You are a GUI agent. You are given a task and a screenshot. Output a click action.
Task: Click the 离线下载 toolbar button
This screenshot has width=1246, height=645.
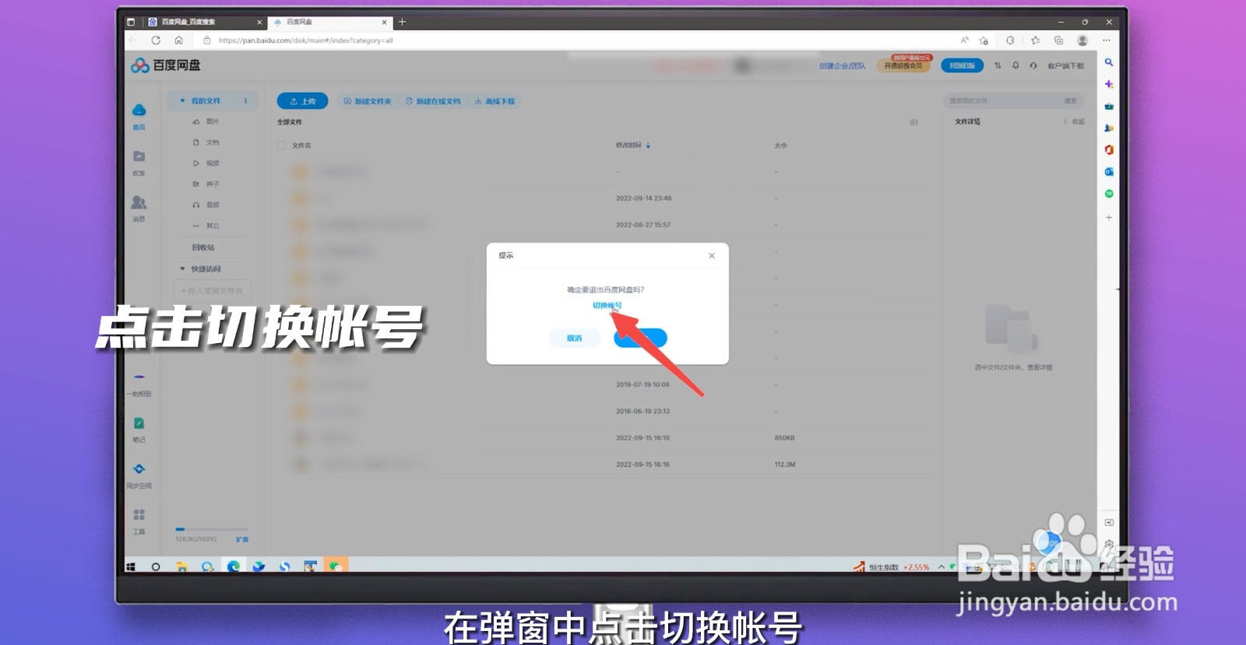coord(495,101)
